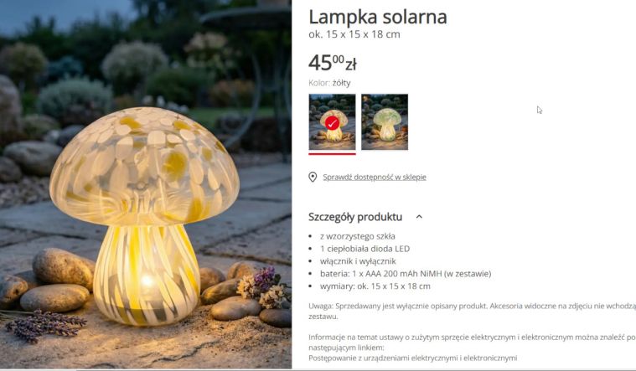Click the Lampka solarna product title
The image size is (636, 371).
pos(378,17)
